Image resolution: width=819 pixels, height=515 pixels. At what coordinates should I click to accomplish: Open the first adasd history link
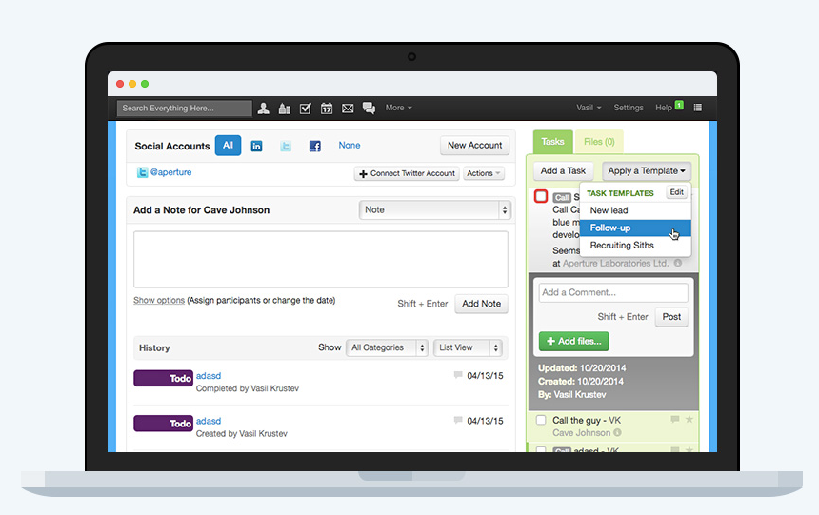pos(209,376)
